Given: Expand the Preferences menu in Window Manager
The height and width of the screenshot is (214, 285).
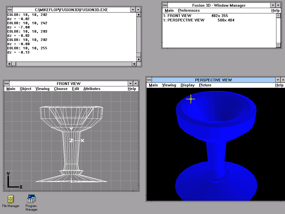Looking at the screenshot, I should click(x=189, y=11).
